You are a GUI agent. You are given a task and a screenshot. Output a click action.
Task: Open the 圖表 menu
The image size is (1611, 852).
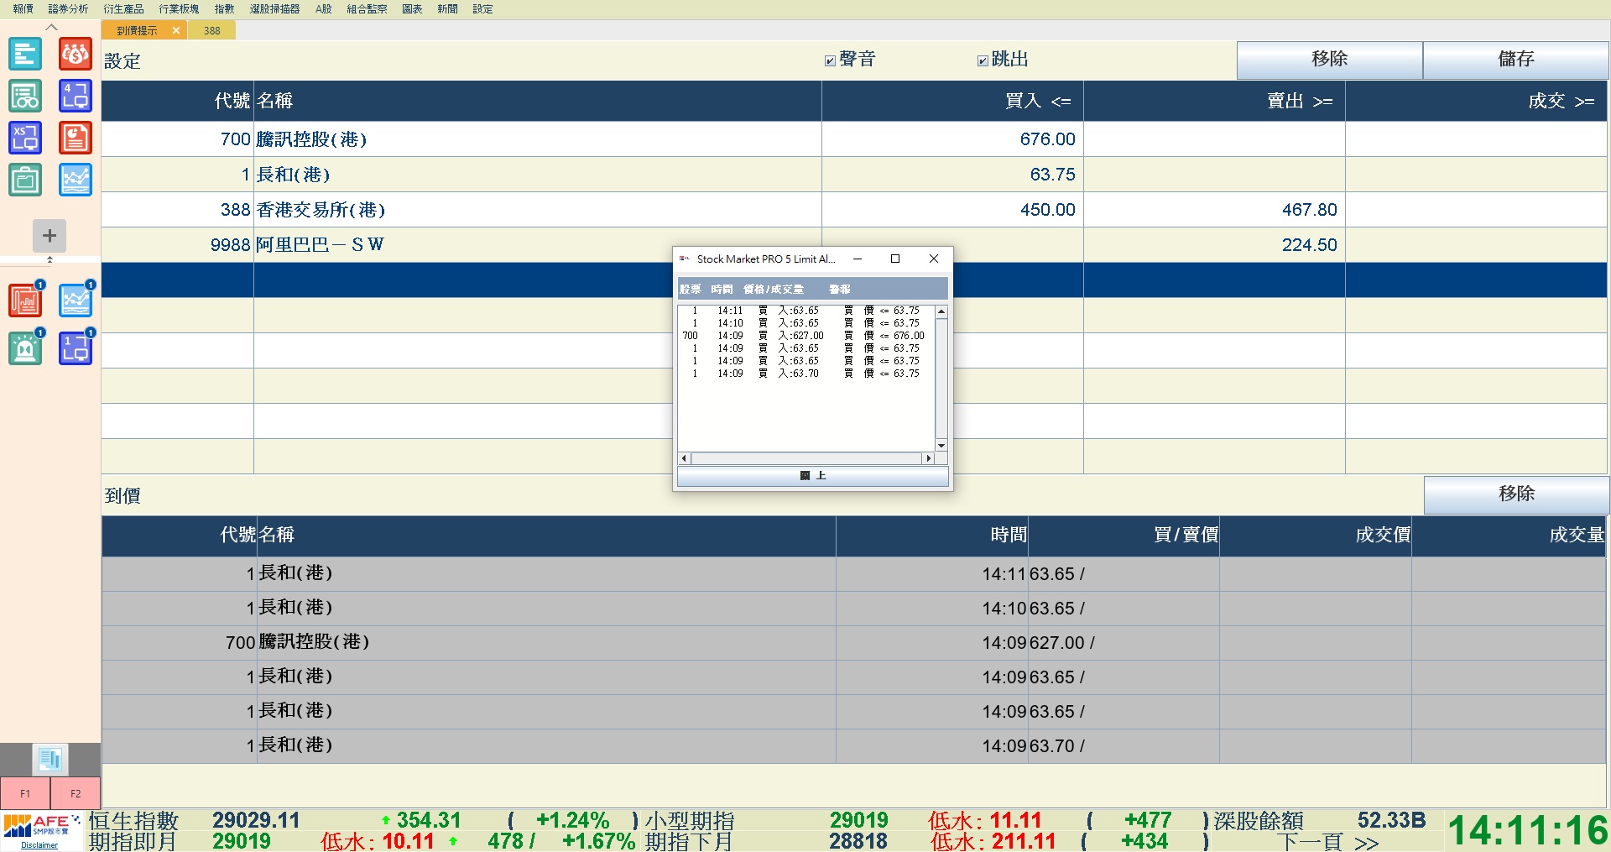(x=412, y=9)
